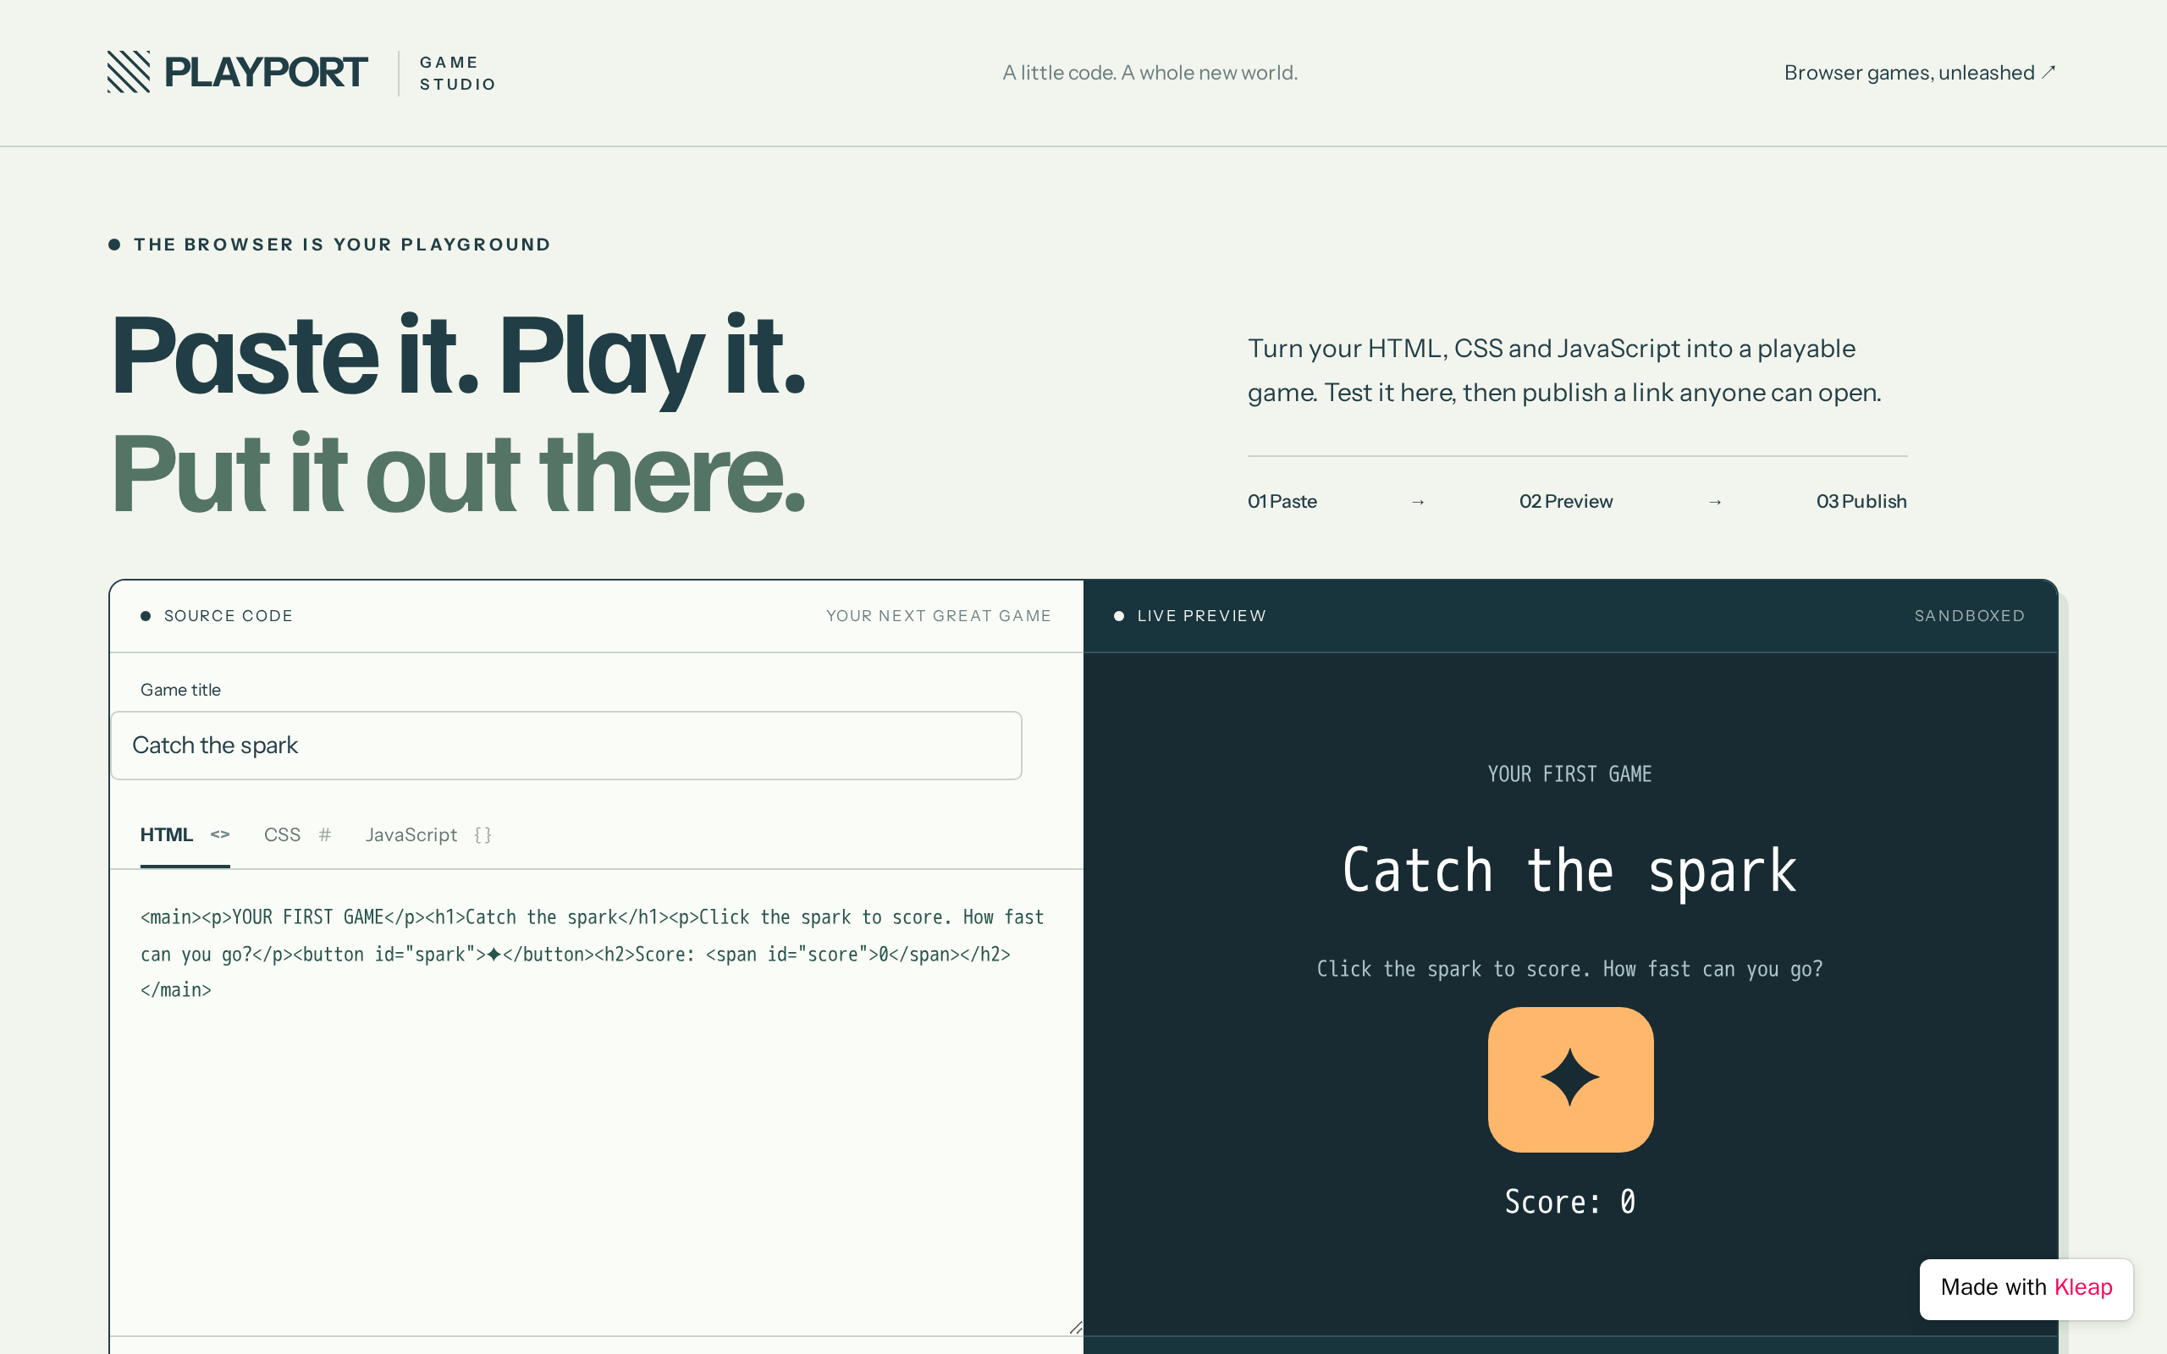2167x1354 pixels.
Task: Click the curly-braces icon on the JavaScript tab
Action: pos(482,834)
